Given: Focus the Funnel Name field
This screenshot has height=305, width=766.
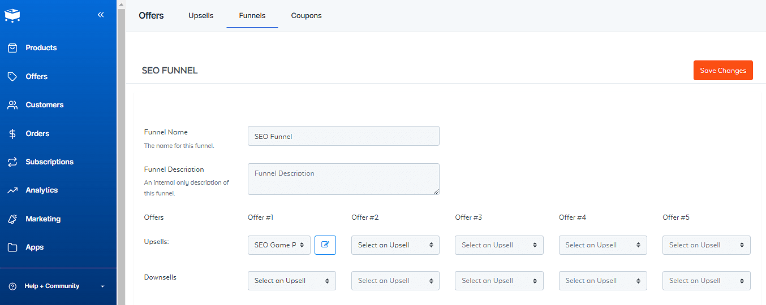Looking at the screenshot, I should point(343,136).
